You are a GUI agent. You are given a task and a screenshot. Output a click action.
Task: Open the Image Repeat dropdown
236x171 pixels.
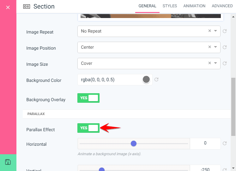[x=216, y=31]
